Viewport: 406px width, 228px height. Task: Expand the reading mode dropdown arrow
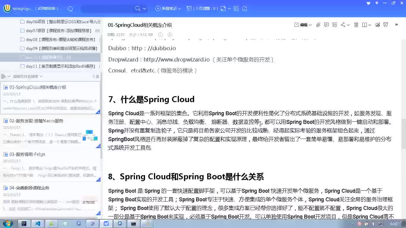[370, 25]
